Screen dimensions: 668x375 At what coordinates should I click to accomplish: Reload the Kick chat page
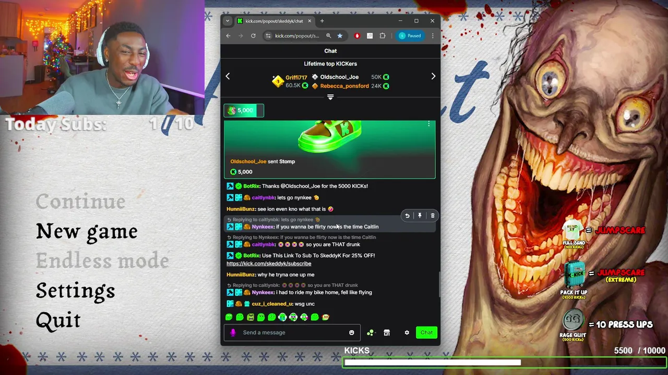tap(253, 36)
